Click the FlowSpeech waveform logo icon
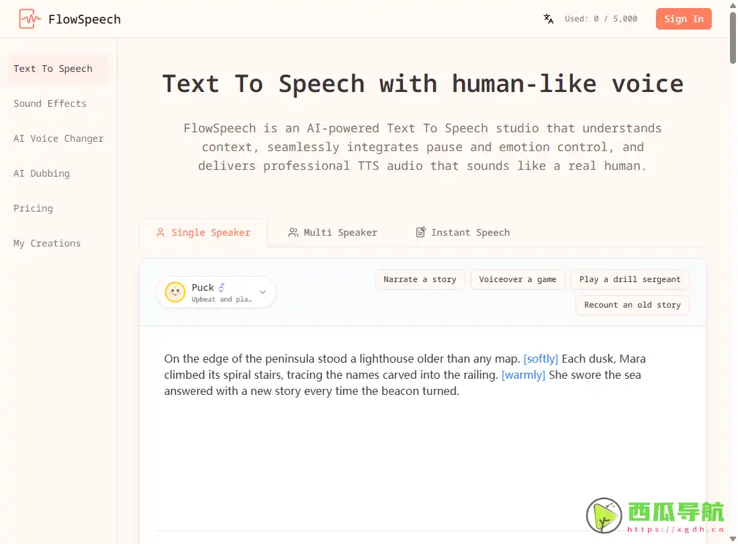738x544 pixels. (x=29, y=19)
